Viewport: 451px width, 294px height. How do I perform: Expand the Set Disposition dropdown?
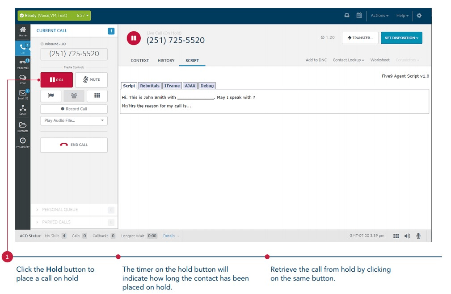pyautogui.click(x=401, y=38)
